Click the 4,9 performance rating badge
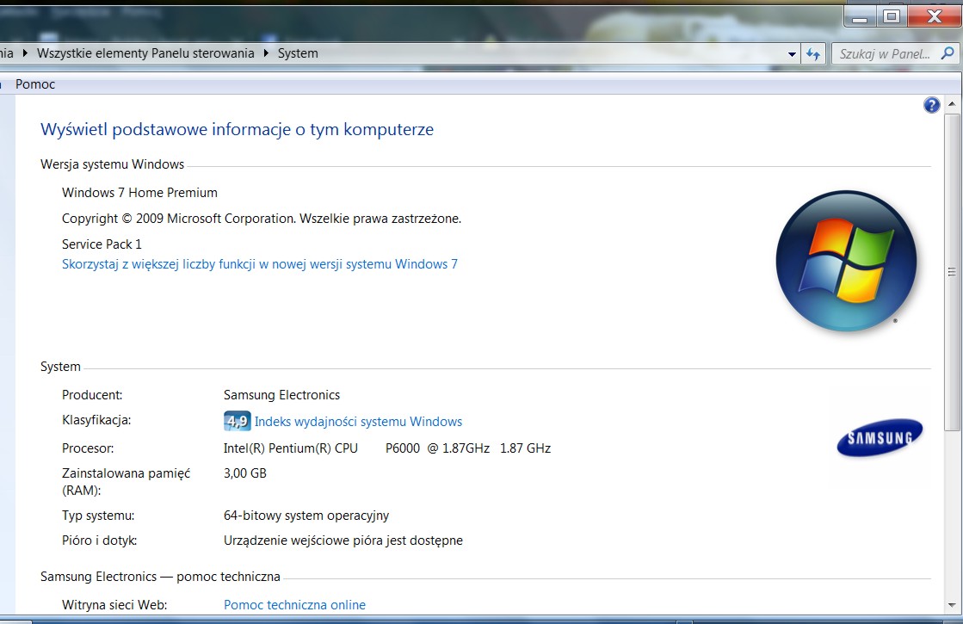 [x=237, y=422]
